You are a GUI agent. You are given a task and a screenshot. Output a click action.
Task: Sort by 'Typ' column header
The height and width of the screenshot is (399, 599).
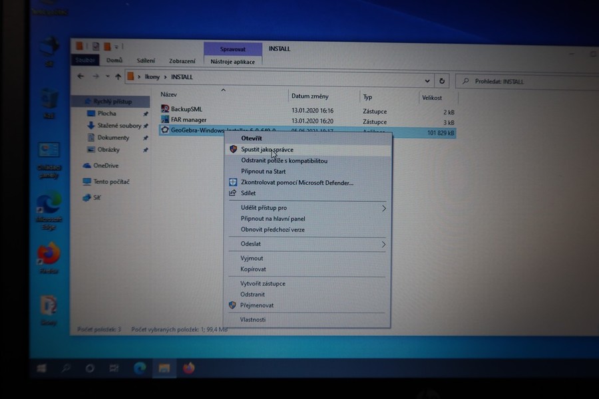point(367,97)
